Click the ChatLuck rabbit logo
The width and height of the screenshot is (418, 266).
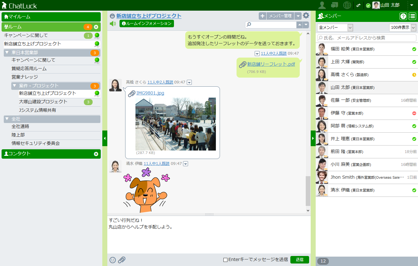5,5
